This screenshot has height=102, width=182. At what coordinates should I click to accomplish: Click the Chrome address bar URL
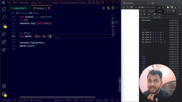point(147,7)
